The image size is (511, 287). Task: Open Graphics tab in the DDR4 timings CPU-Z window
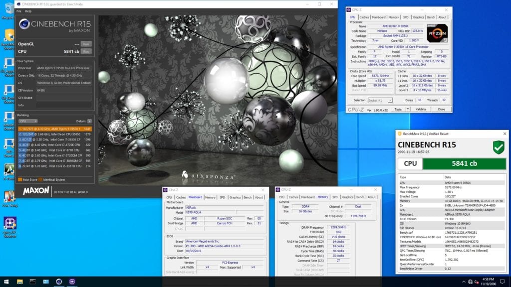(348, 197)
